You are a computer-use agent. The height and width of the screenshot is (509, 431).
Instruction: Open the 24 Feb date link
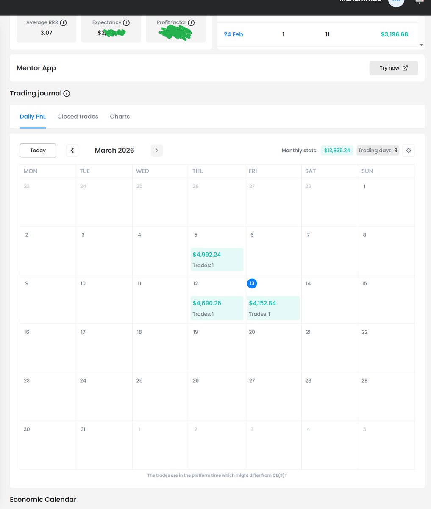click(x=234, y=34)
